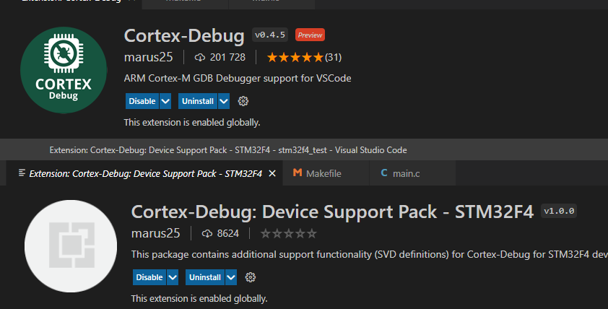Click the 8624 install count

click(228, 233)
